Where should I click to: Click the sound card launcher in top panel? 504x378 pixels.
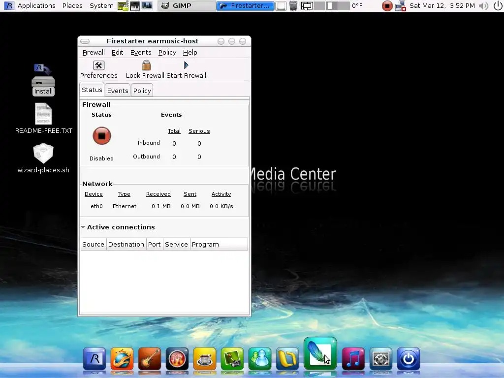click(123, 6)
